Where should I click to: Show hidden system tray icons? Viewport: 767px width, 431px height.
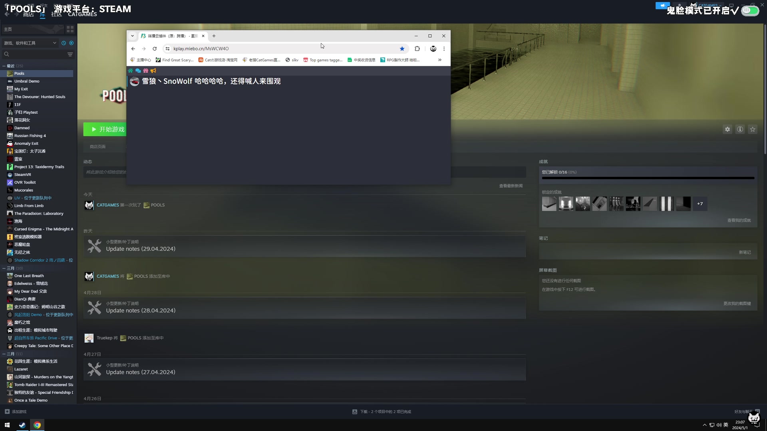coord(705,425)
